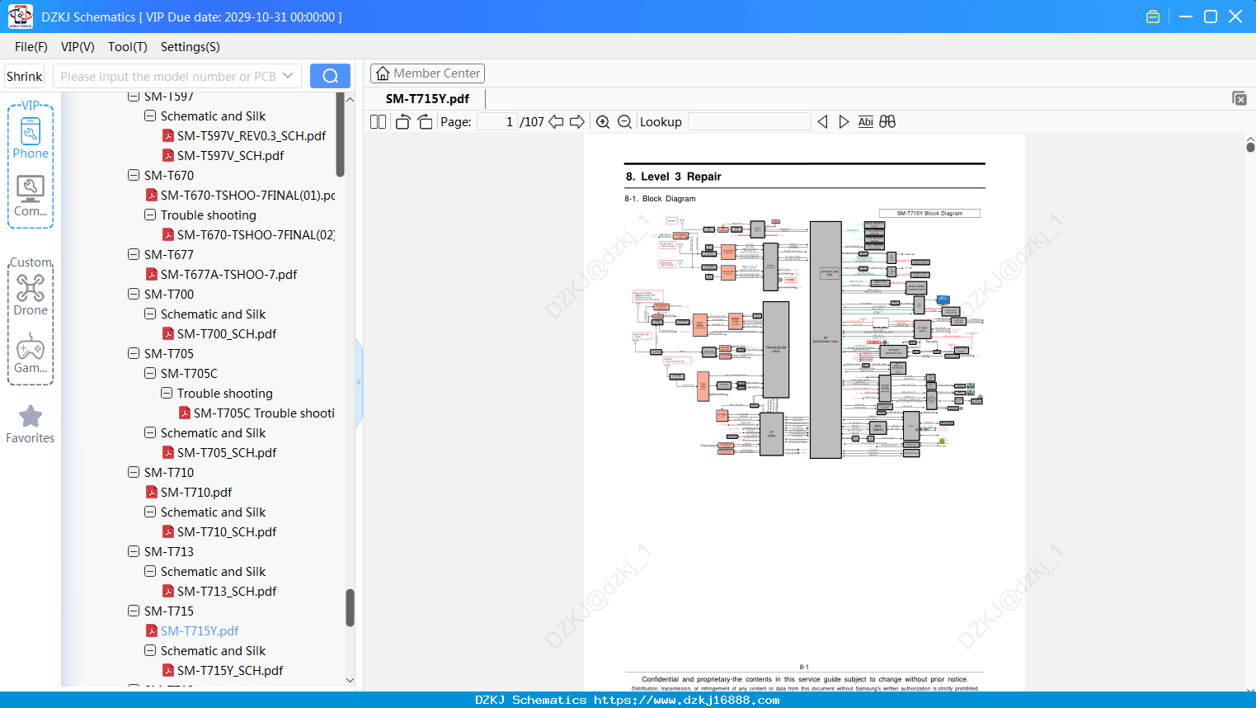Select the SM-T715Y.pdf document tab

click(x=427, y=99)
